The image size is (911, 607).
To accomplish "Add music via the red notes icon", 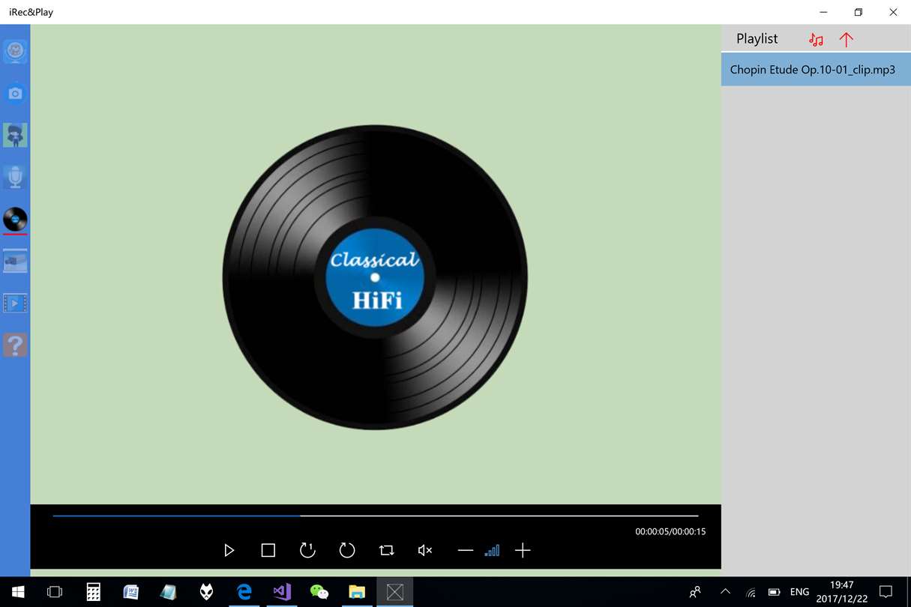I will (817, 40).
